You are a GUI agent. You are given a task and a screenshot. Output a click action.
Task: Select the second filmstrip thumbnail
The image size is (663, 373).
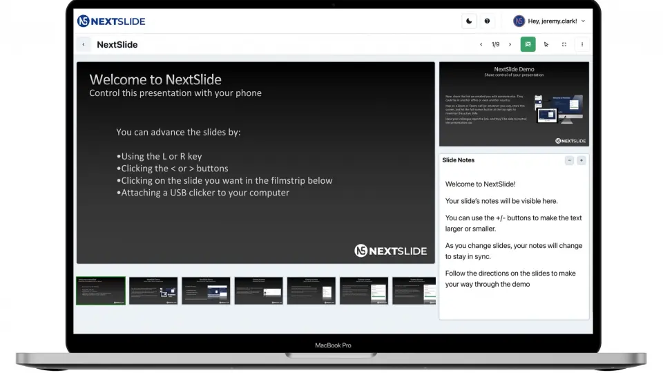153,291
